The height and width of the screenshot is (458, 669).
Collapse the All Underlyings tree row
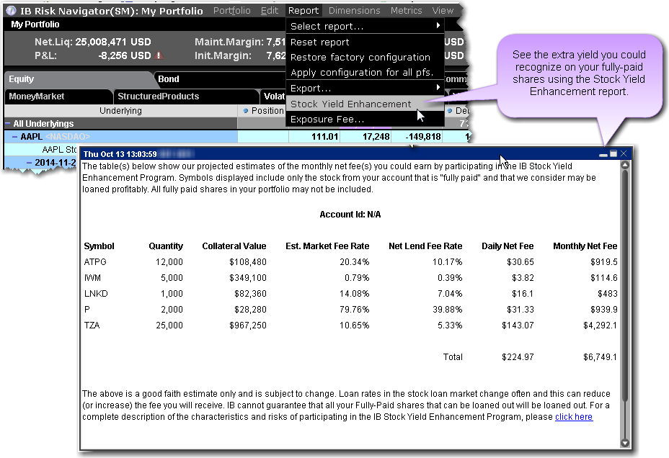8,124
